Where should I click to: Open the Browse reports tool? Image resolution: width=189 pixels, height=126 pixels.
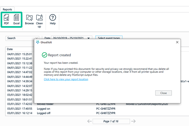[x=29, y=20]
